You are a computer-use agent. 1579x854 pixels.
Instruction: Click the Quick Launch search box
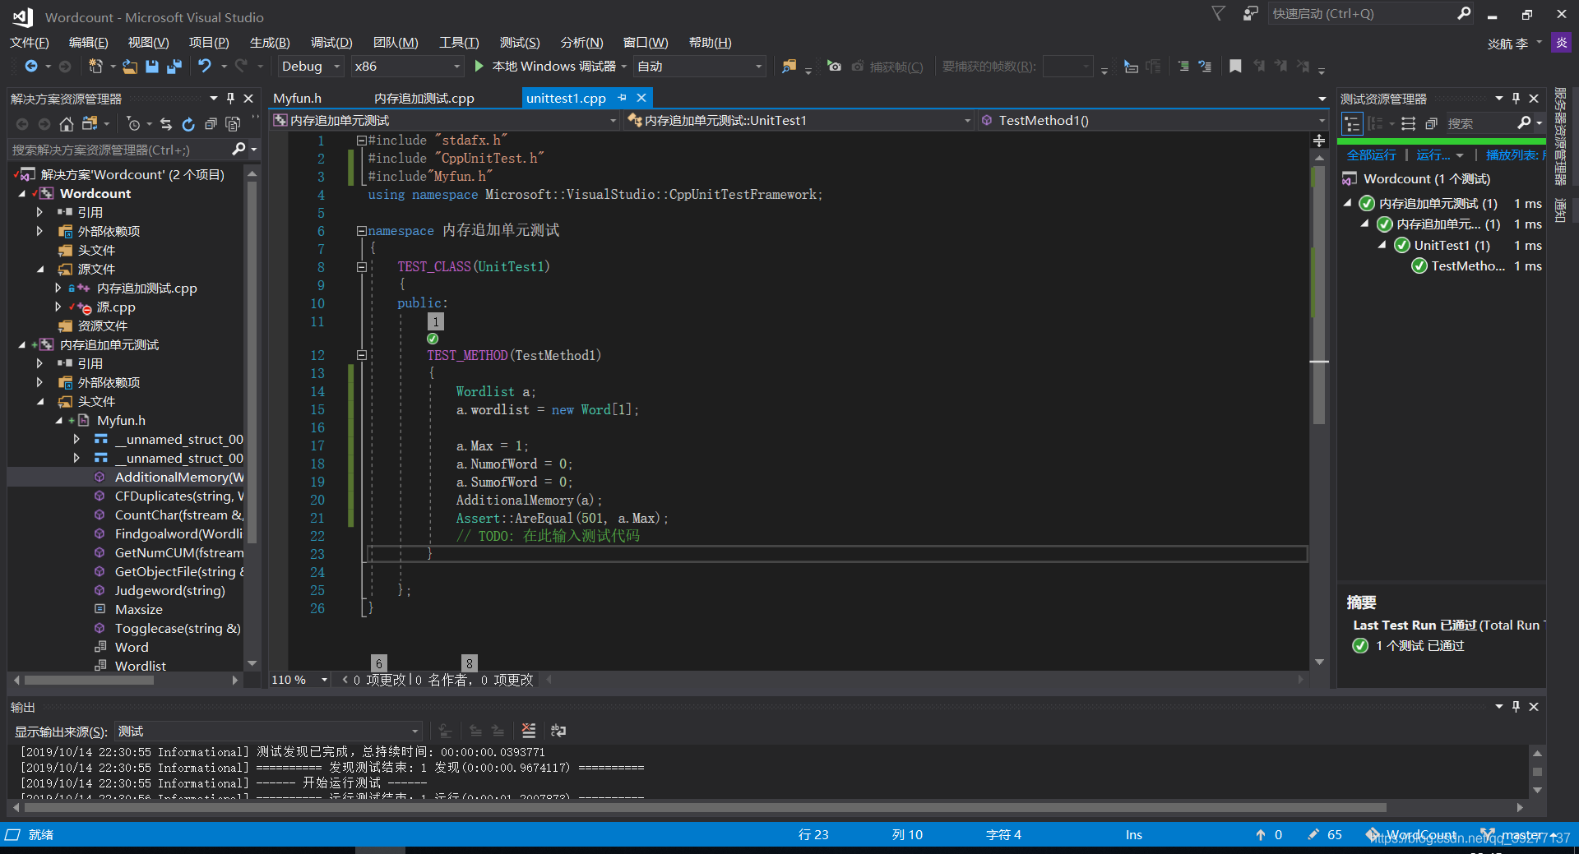point(1371,14)
